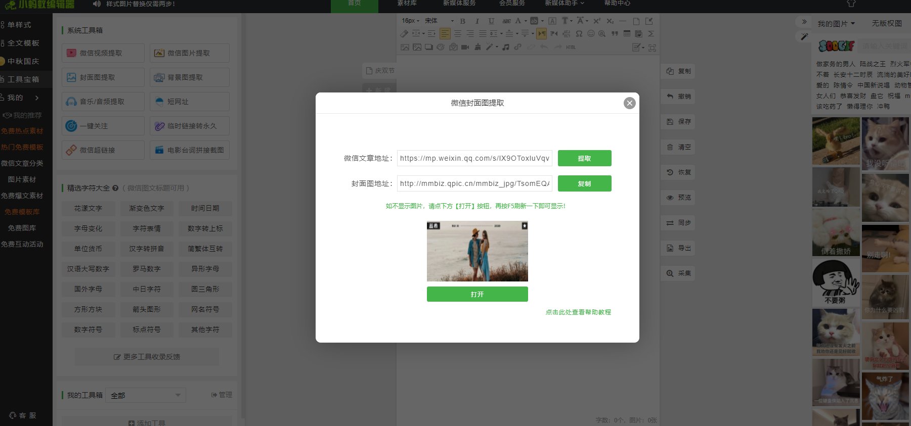
Task: Click the justify align icon
Action: click(483, 33)
